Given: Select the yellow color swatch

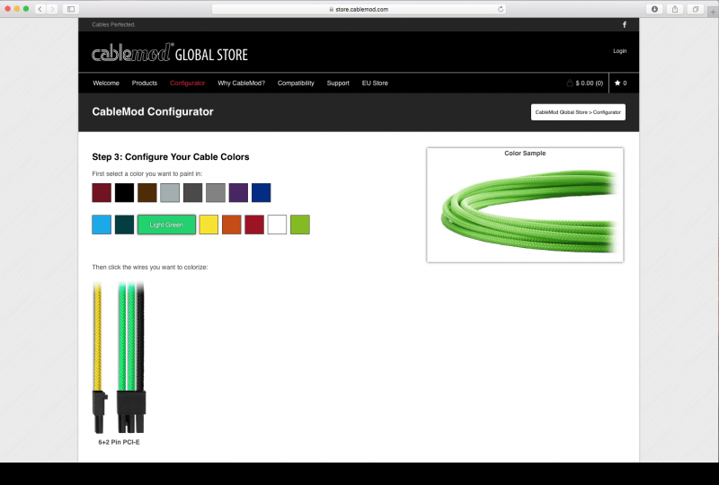Looking at the screenshot, I should (209, 225).
